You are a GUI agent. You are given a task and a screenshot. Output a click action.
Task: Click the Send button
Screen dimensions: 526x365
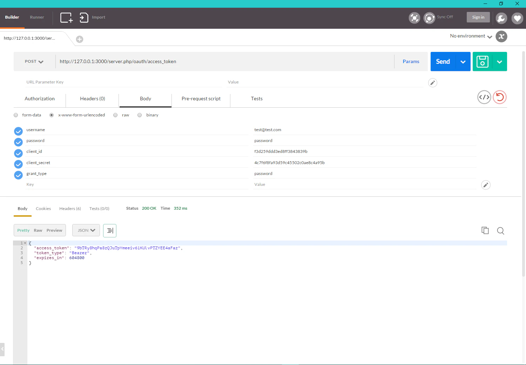(443, 62)
